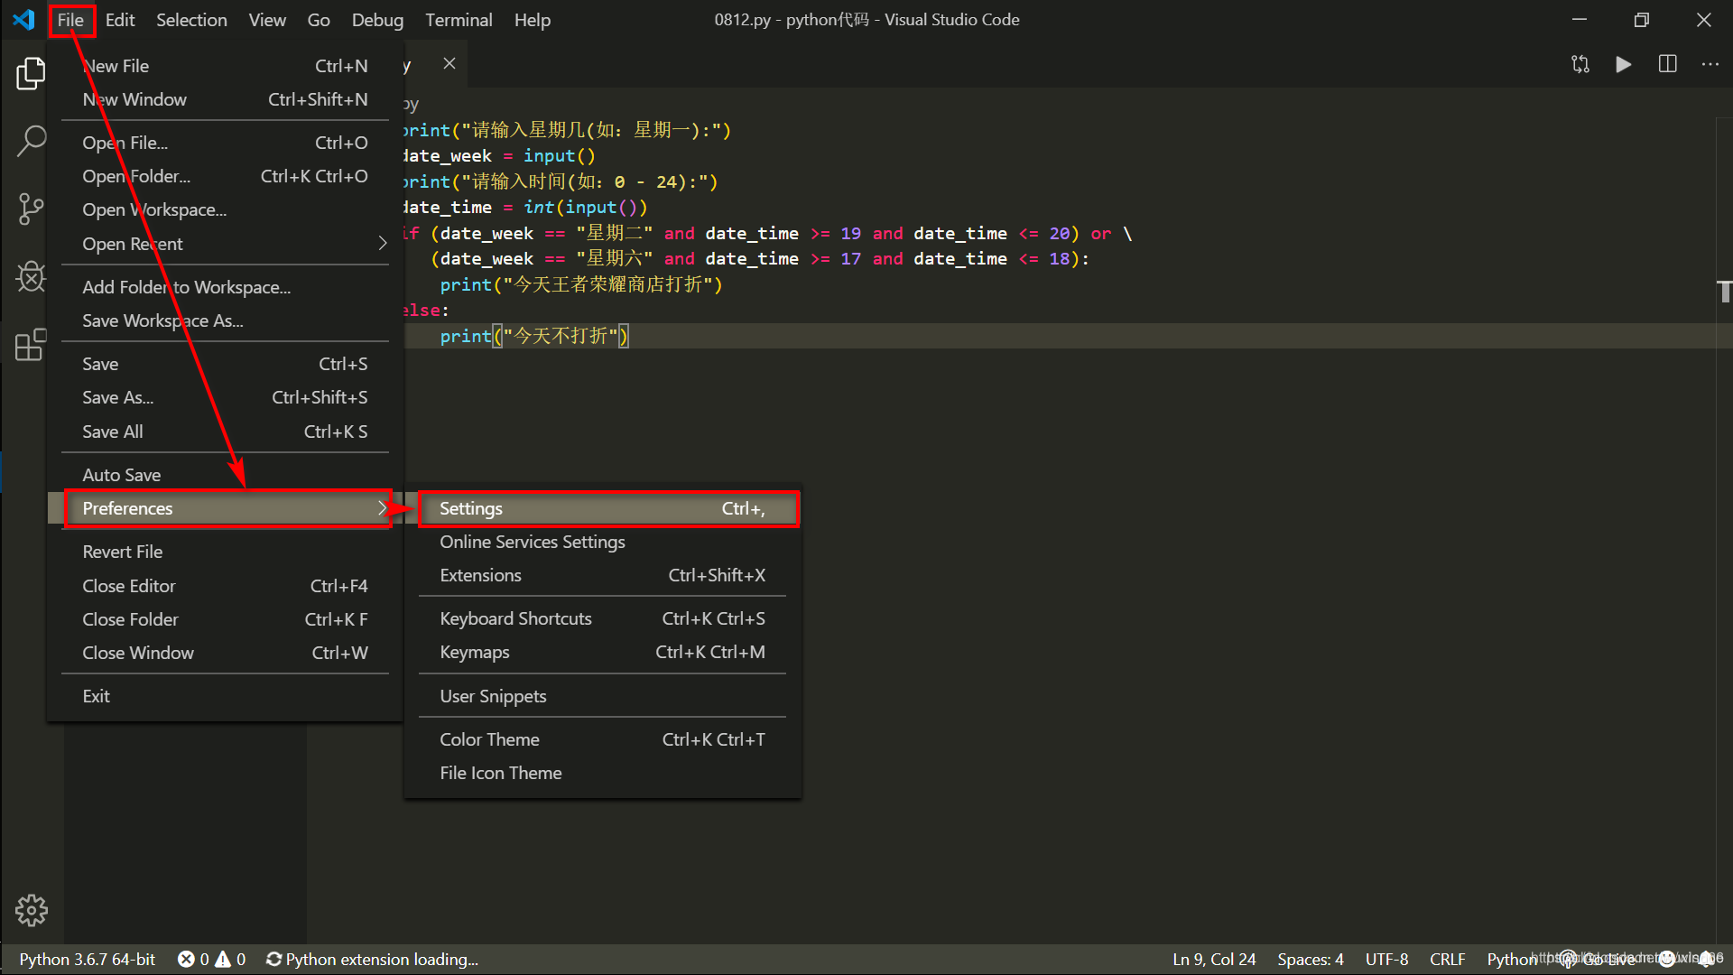Screen dimensions: 1733x975
Task: Open File Icon Theme picker
Action: point(602,773)
